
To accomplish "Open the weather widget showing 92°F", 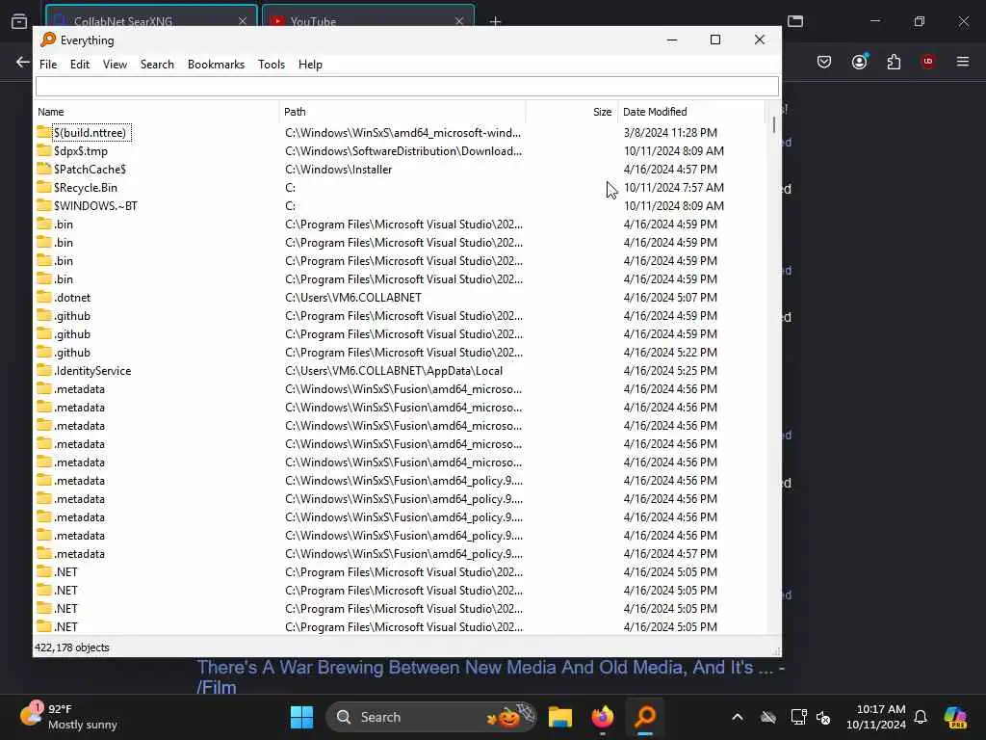I will pos(68,717).
